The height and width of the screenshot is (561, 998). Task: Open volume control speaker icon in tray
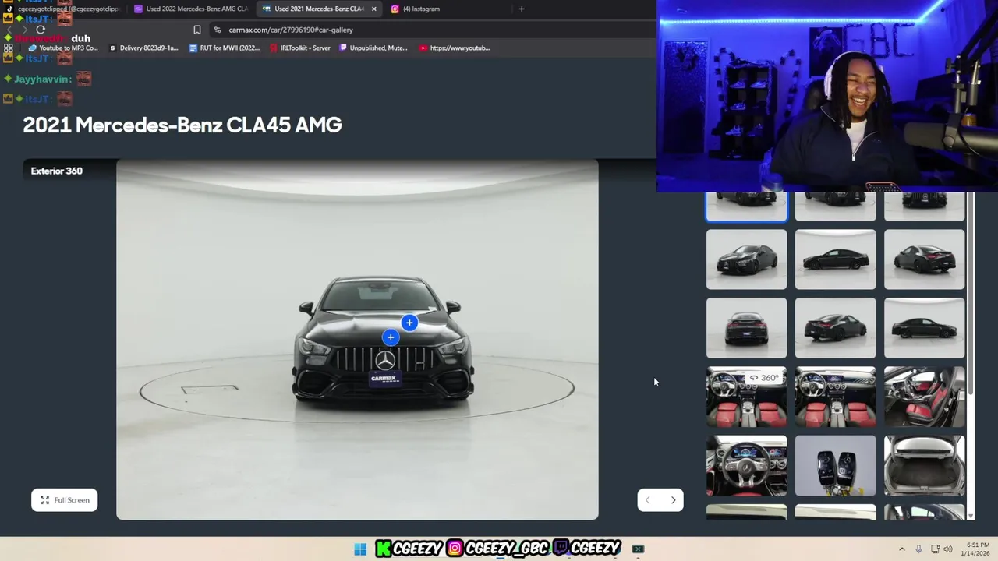pos(948,549)
